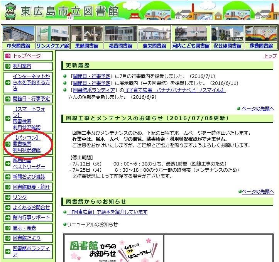Screen dimensions: 279x262
Task: Open 【スマートフォン】蔵書検索 利用状況確認
Action: click(x=29, y=118)
